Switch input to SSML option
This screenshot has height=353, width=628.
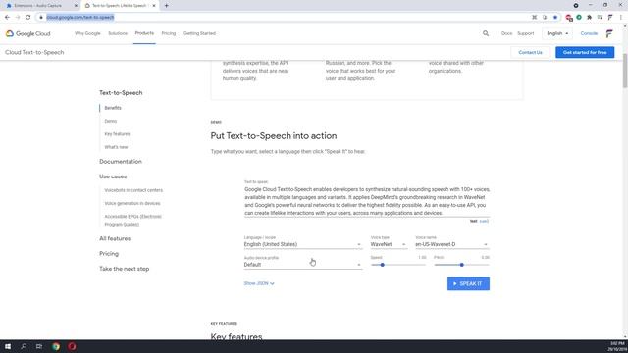click(484, 221)
